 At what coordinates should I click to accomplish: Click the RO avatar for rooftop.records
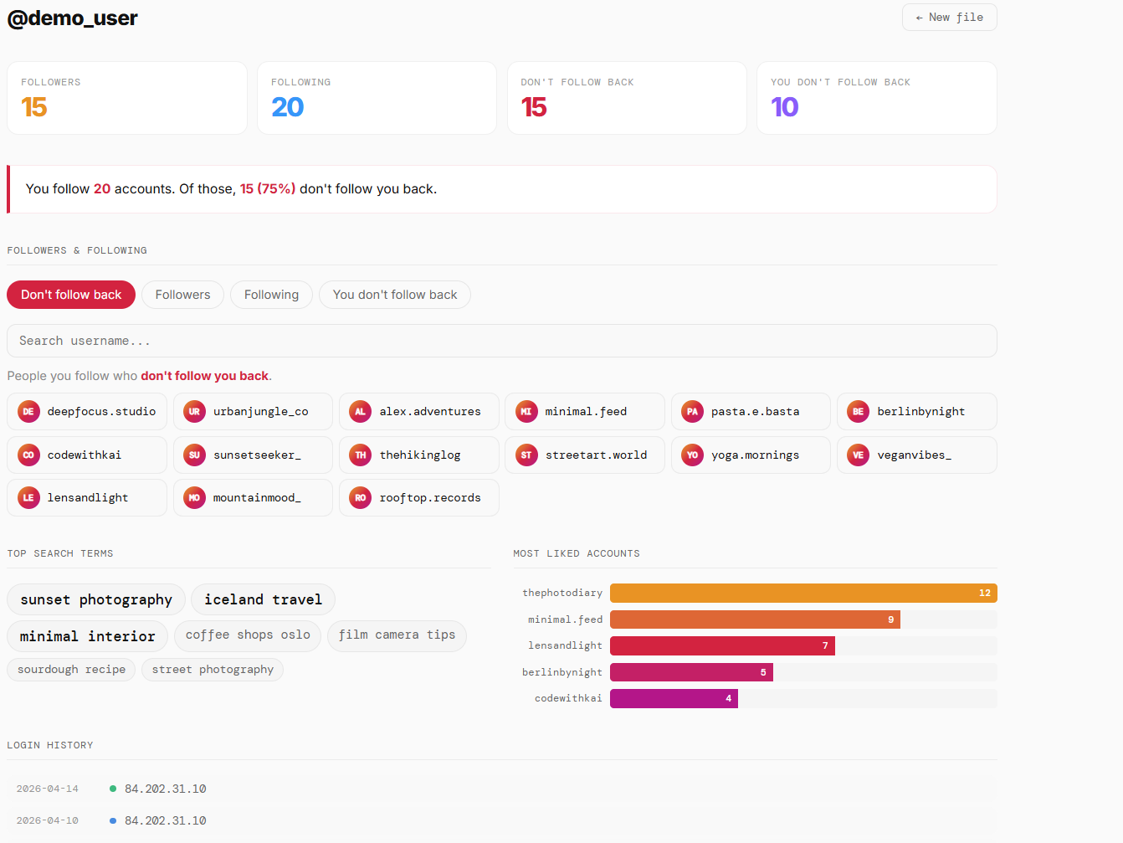click(x=360, y=497)
